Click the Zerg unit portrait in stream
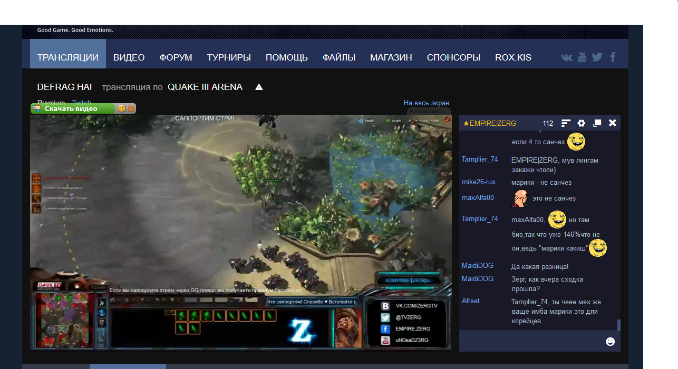The height and width of the screenshot is (369, 678). (348, 328)
